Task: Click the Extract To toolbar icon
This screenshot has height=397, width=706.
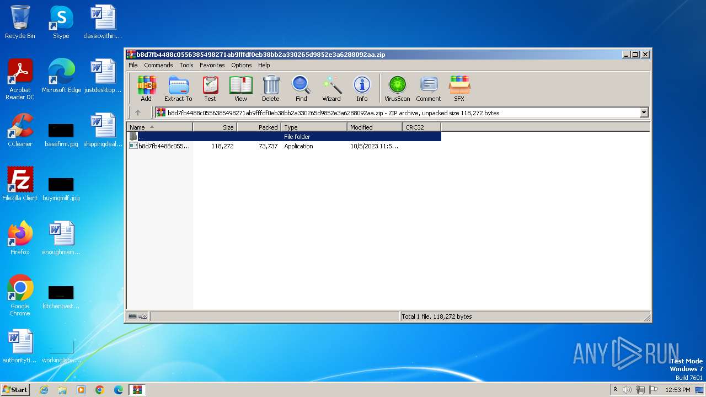Action: click(x=178, y=89)
